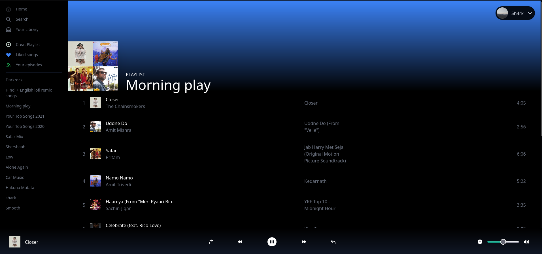This screenshot has width=542, height=254.
Task: Select the Safar track title
Action: [x=111, y=151]
